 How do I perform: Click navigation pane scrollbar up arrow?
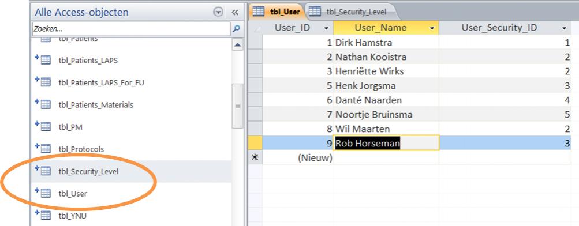237,45
